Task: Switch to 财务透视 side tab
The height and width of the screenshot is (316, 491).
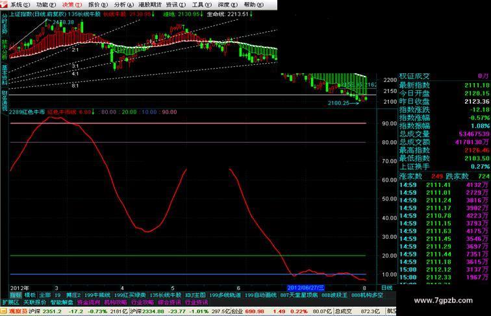Action: [x=5, y=101]
